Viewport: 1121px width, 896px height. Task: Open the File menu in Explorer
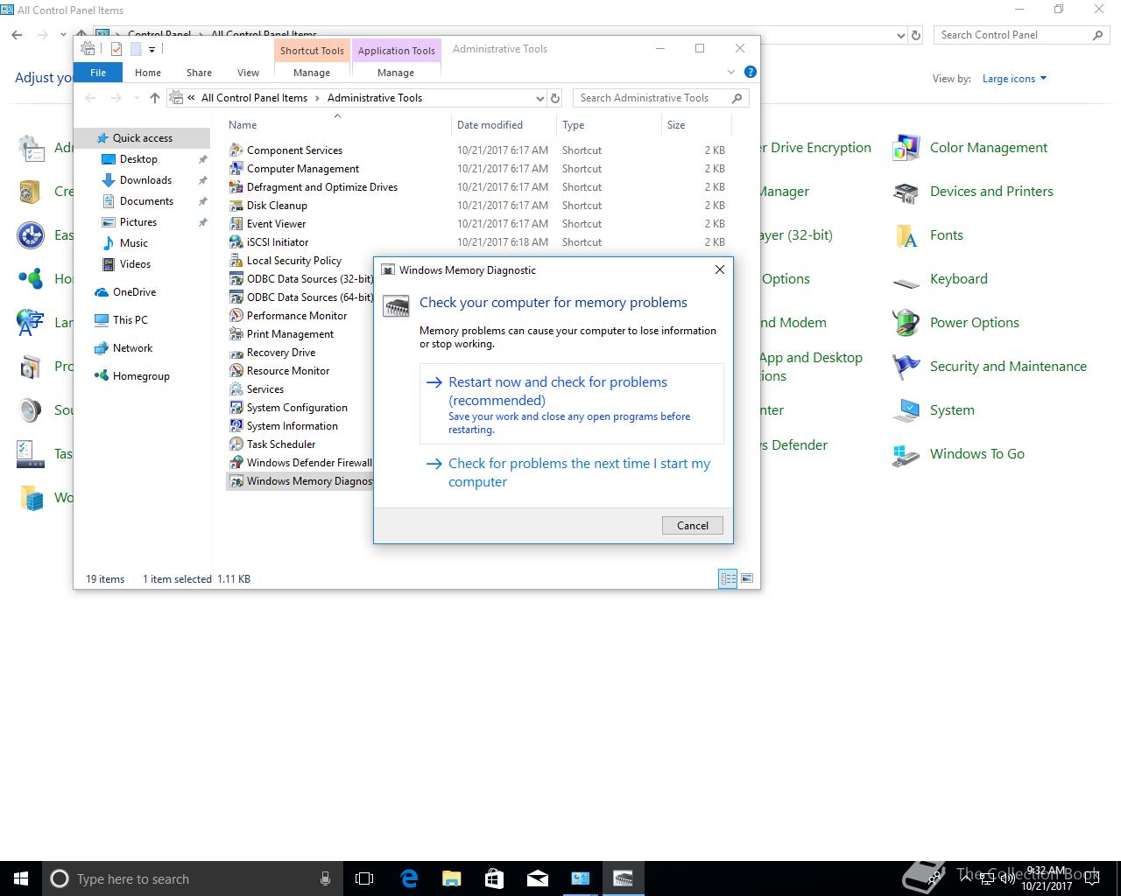98,73
